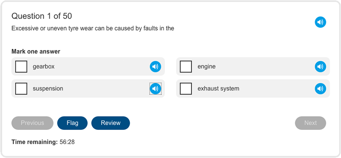Play audio for the engine answer
The image size is (341, 158).
pos(320,67)
